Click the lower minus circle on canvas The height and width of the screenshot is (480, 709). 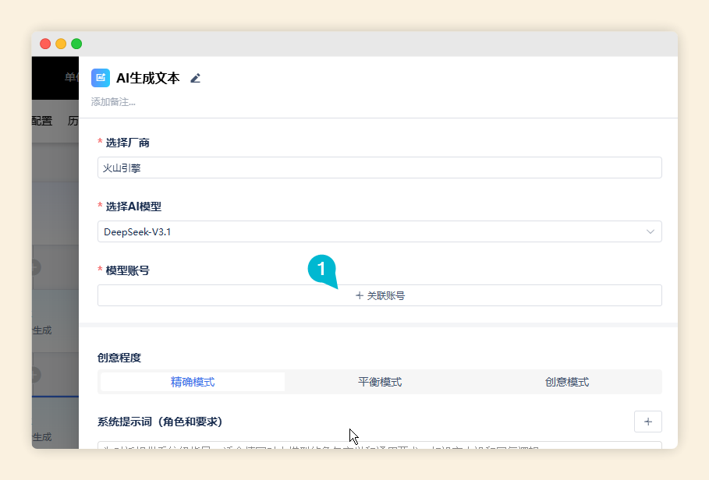(35, 374)
